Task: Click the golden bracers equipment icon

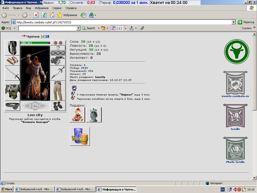Action: (x=13, y=60)
